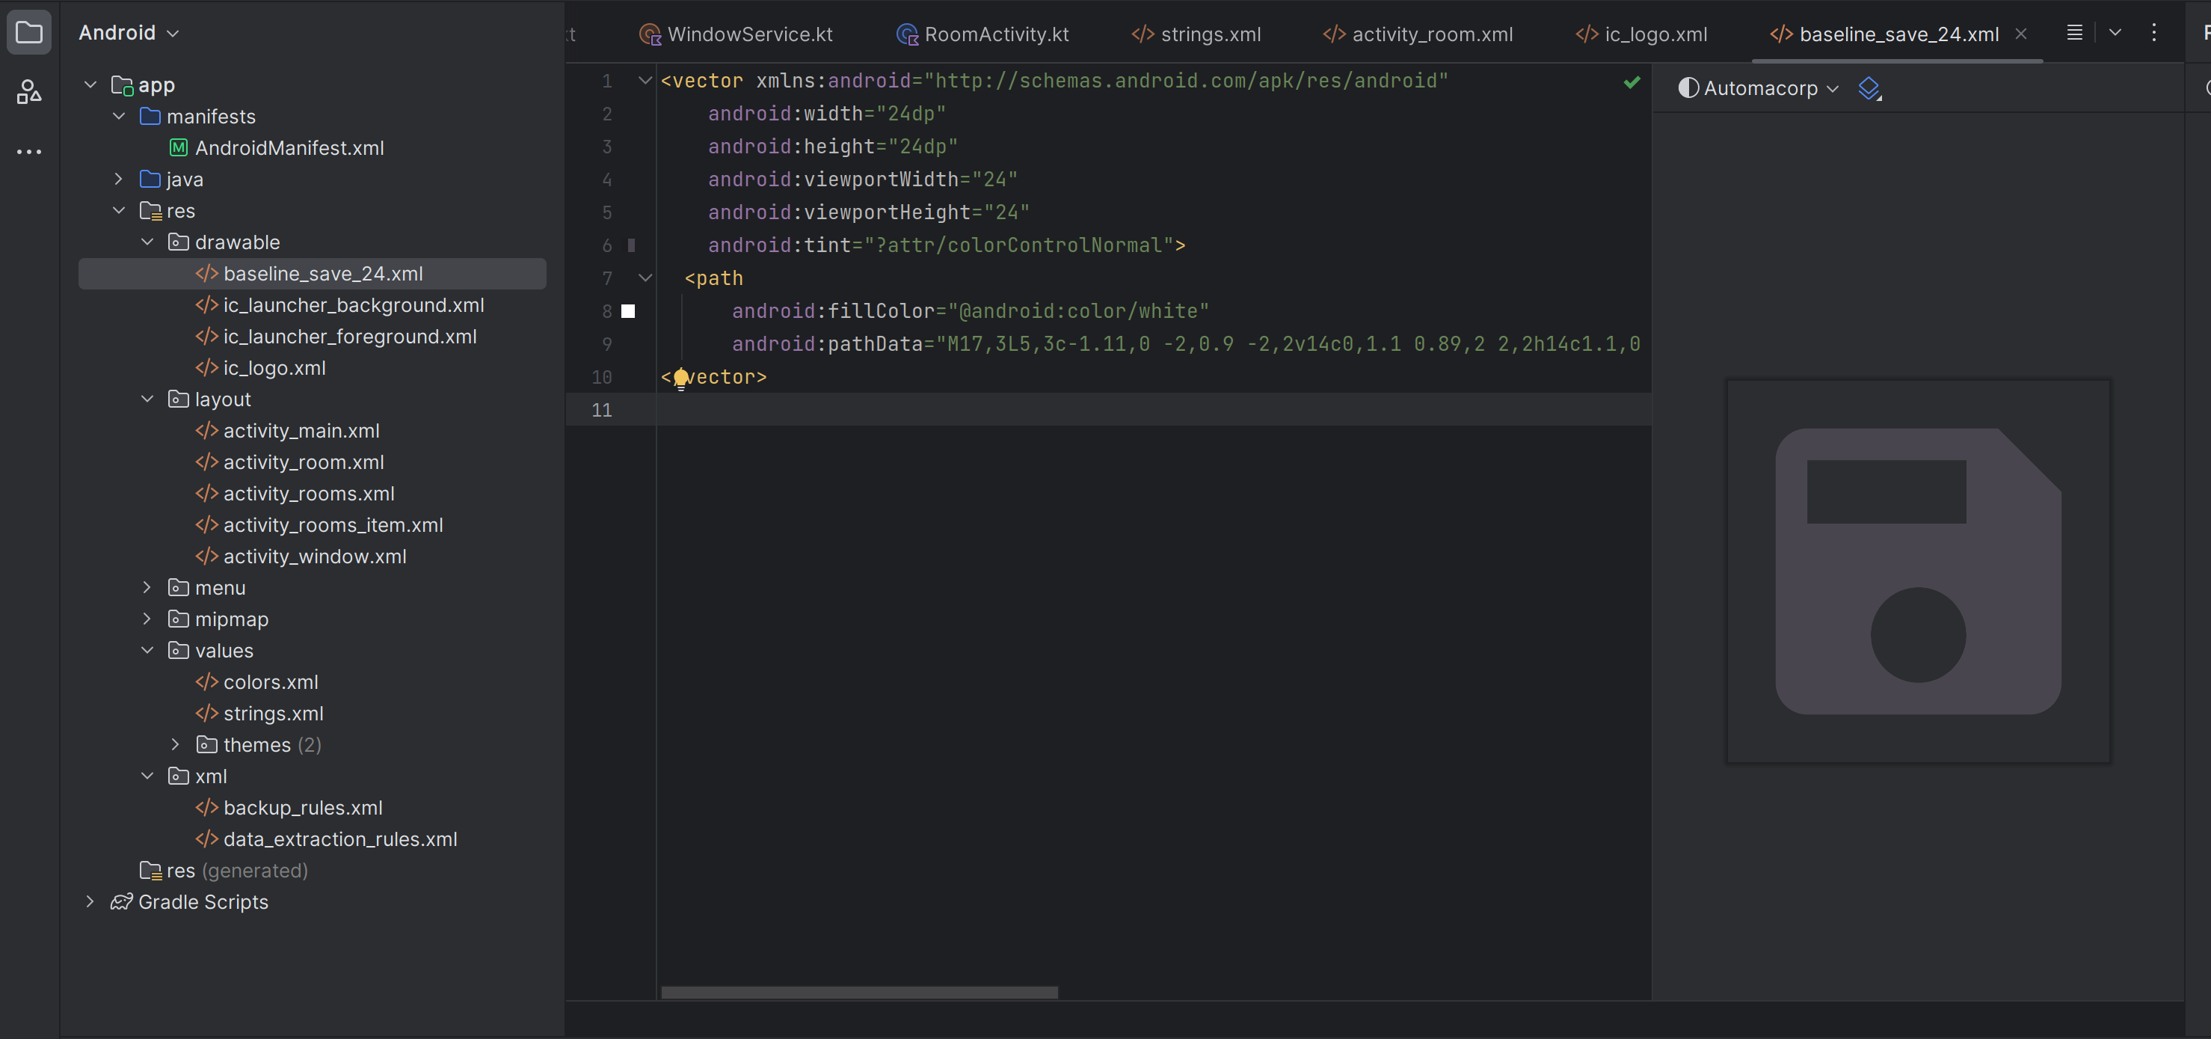Expand the menu folder
The image size is (2211, 1039).
(147, 587)
